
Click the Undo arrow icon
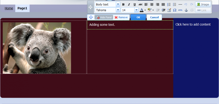186,4
